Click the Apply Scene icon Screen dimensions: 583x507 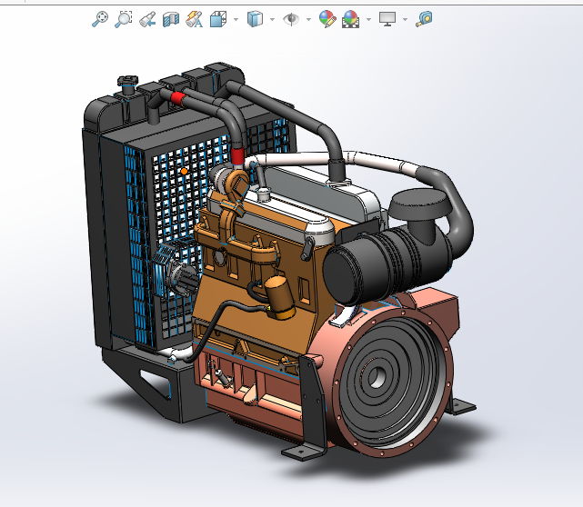point(350,18)
